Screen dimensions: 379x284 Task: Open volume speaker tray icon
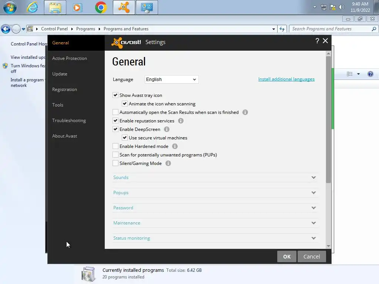click(342, 7)
